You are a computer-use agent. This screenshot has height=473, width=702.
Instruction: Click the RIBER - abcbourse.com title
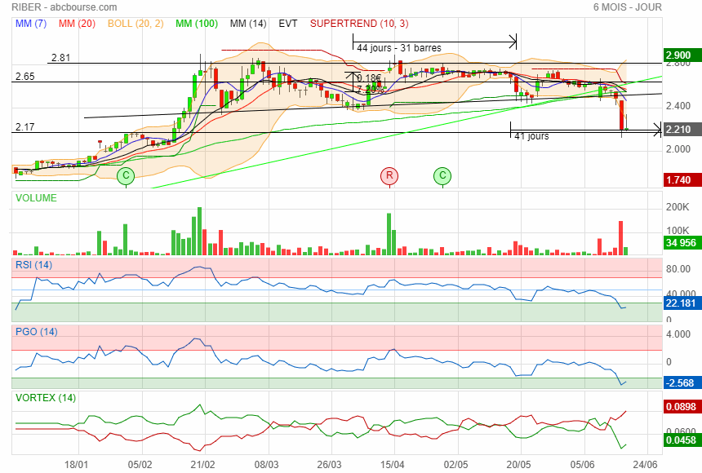(x=64, y=7)
